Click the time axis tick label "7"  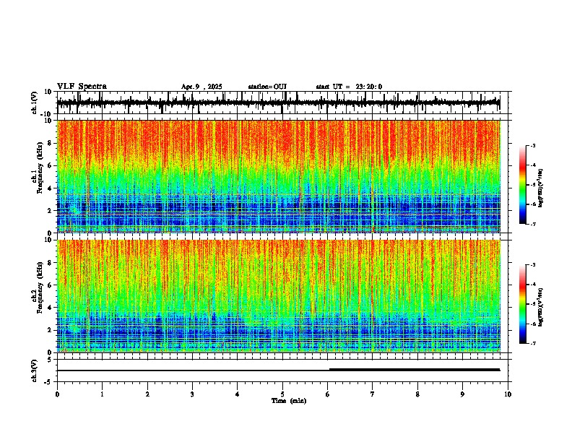(x=373, y=394)
